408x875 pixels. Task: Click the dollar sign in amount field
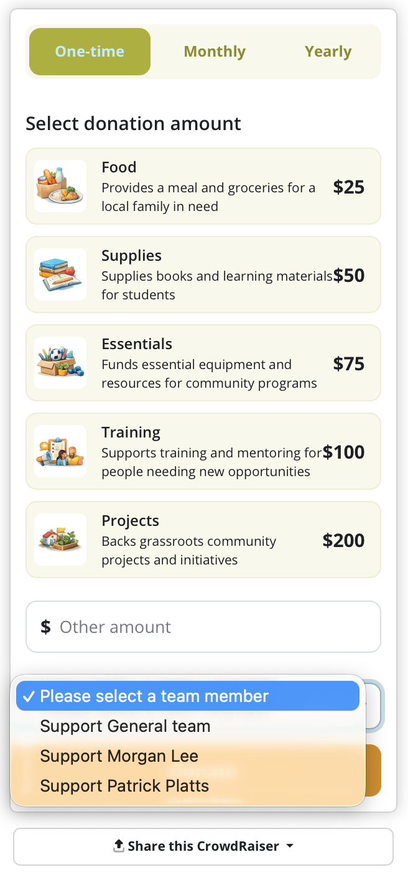[x=45, y=627]
